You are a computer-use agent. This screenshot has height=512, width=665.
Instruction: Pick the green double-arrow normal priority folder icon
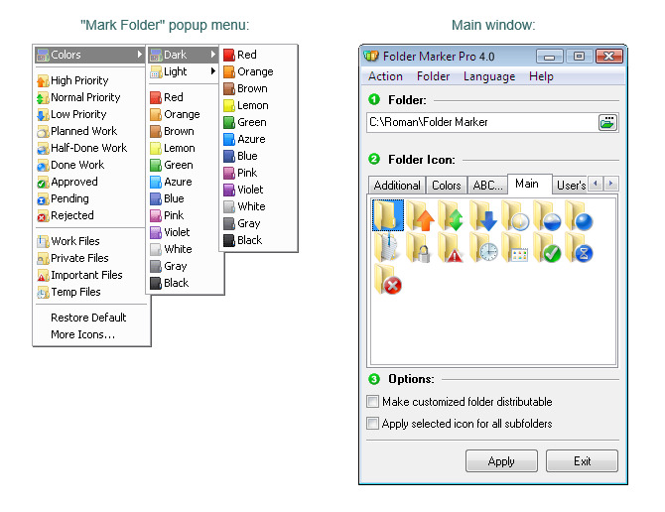pyautogui.click(x=452, y=215)
